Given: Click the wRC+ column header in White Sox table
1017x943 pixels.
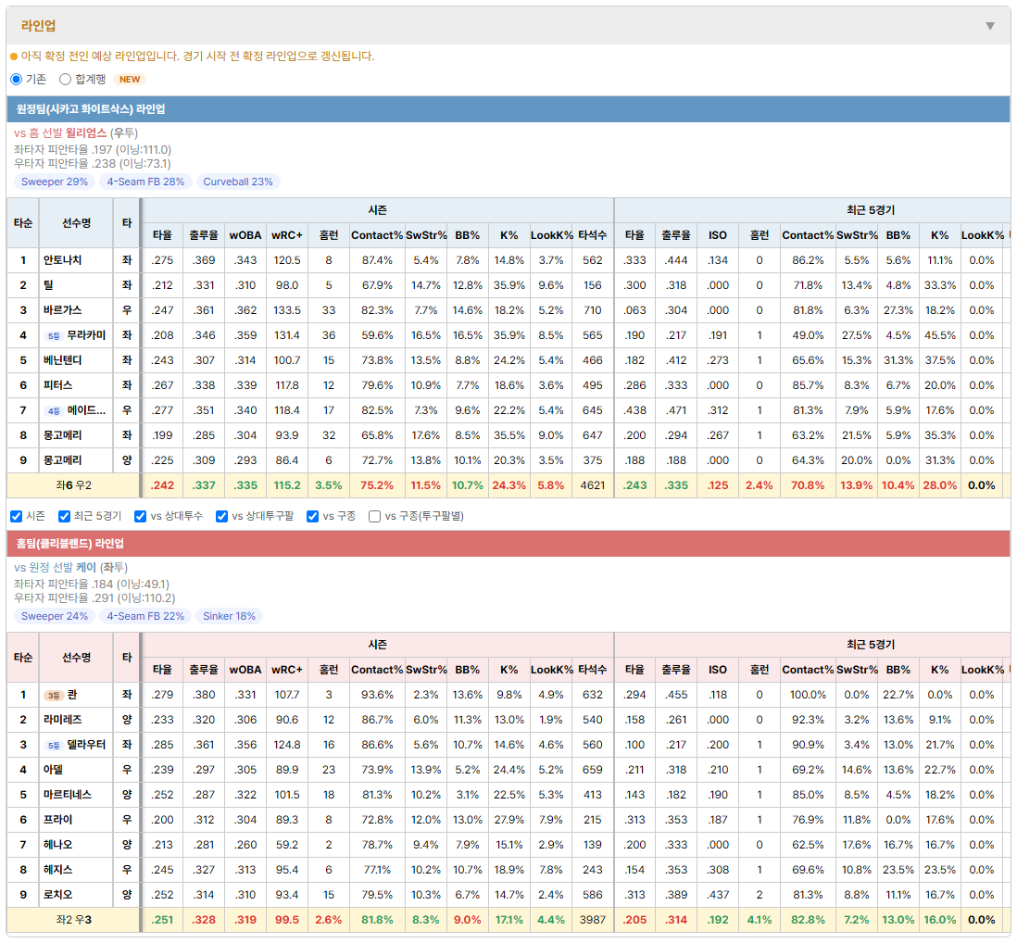Looking at the screenshot, I should pyautogui.click(x=287, y=235).
